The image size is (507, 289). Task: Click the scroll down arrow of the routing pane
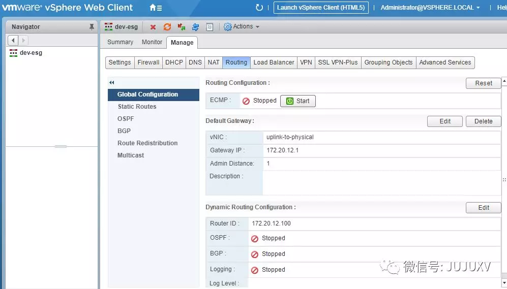504,283
